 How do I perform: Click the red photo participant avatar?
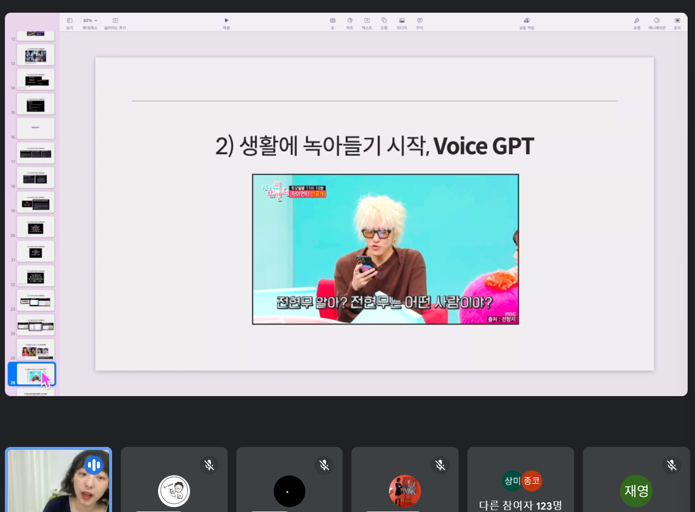[x=405, y=491]
